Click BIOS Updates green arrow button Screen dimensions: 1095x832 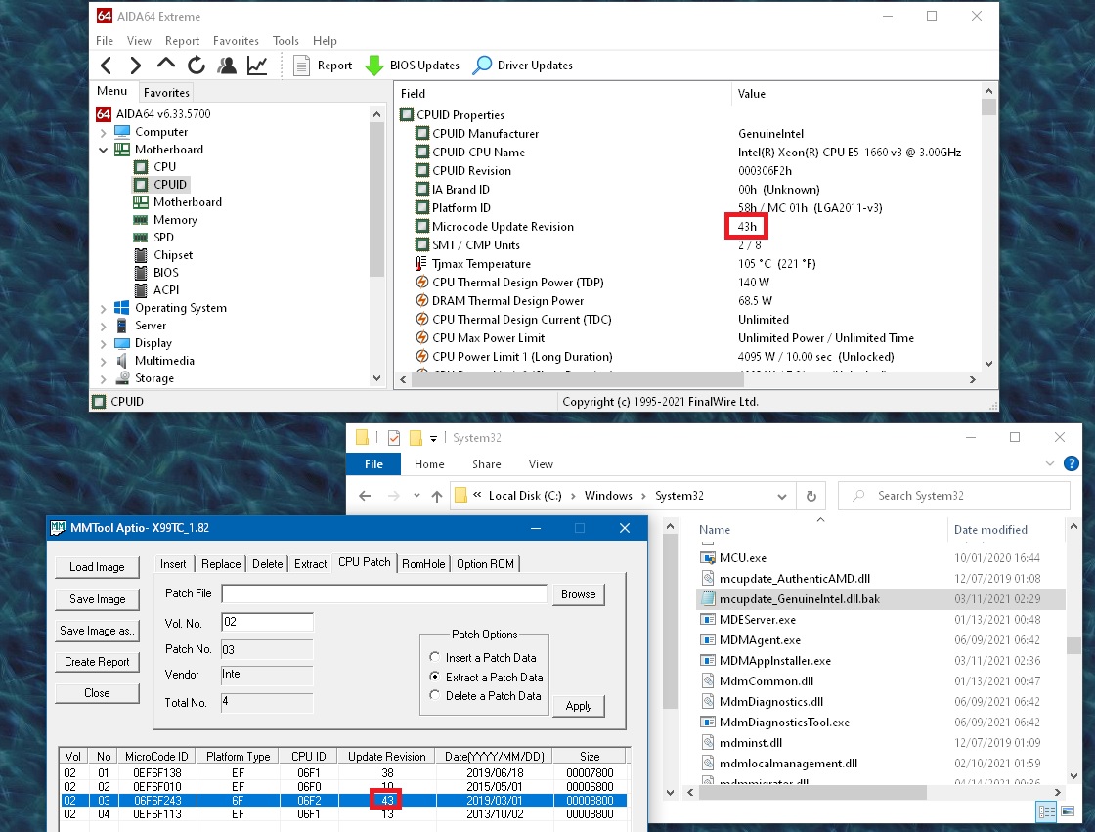[x=412, y=66]
